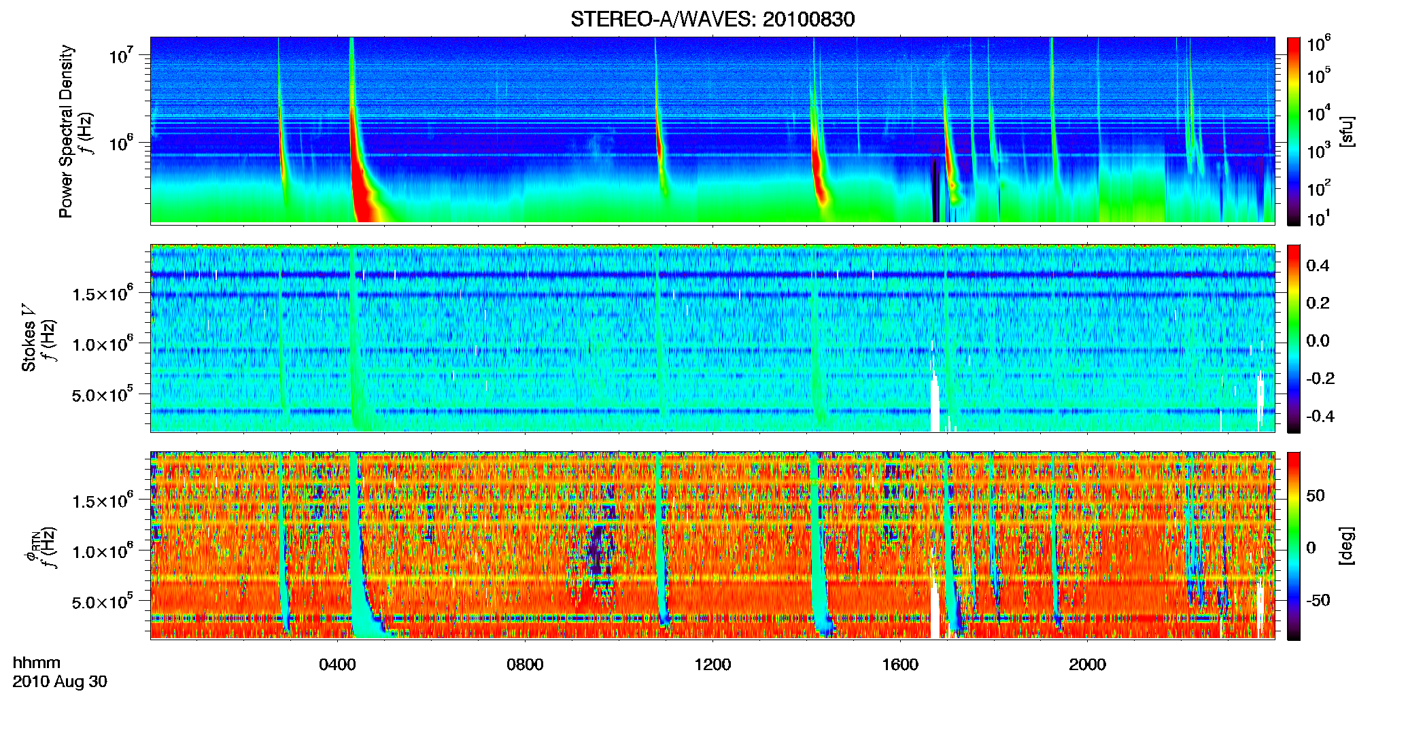Image resolution: width=1425 pixels, height=734 pixels.
Task: Click the -50 label on bottom panel colorbar
Action: click(1318, 600)
